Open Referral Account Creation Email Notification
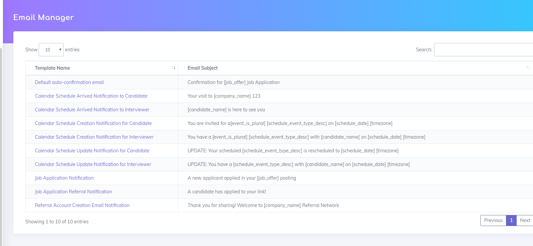This screenshot has width=533, height=246. tap(82, 205)
